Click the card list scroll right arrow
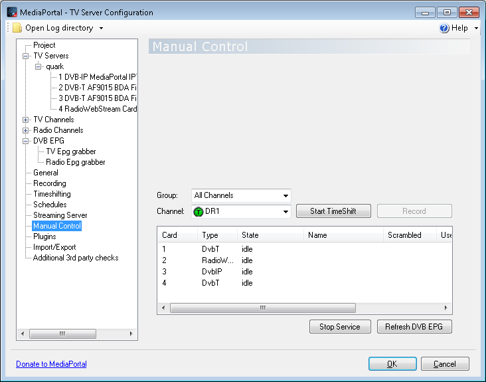The height and width of the screenshot is (382, 486). tap(445, 308)
